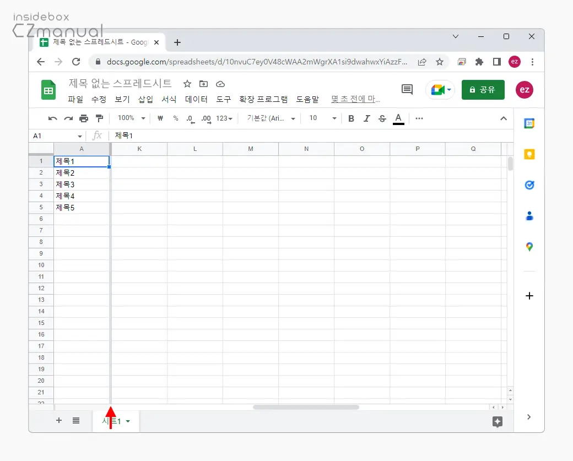Toggle italic formatting

(366, 118)
